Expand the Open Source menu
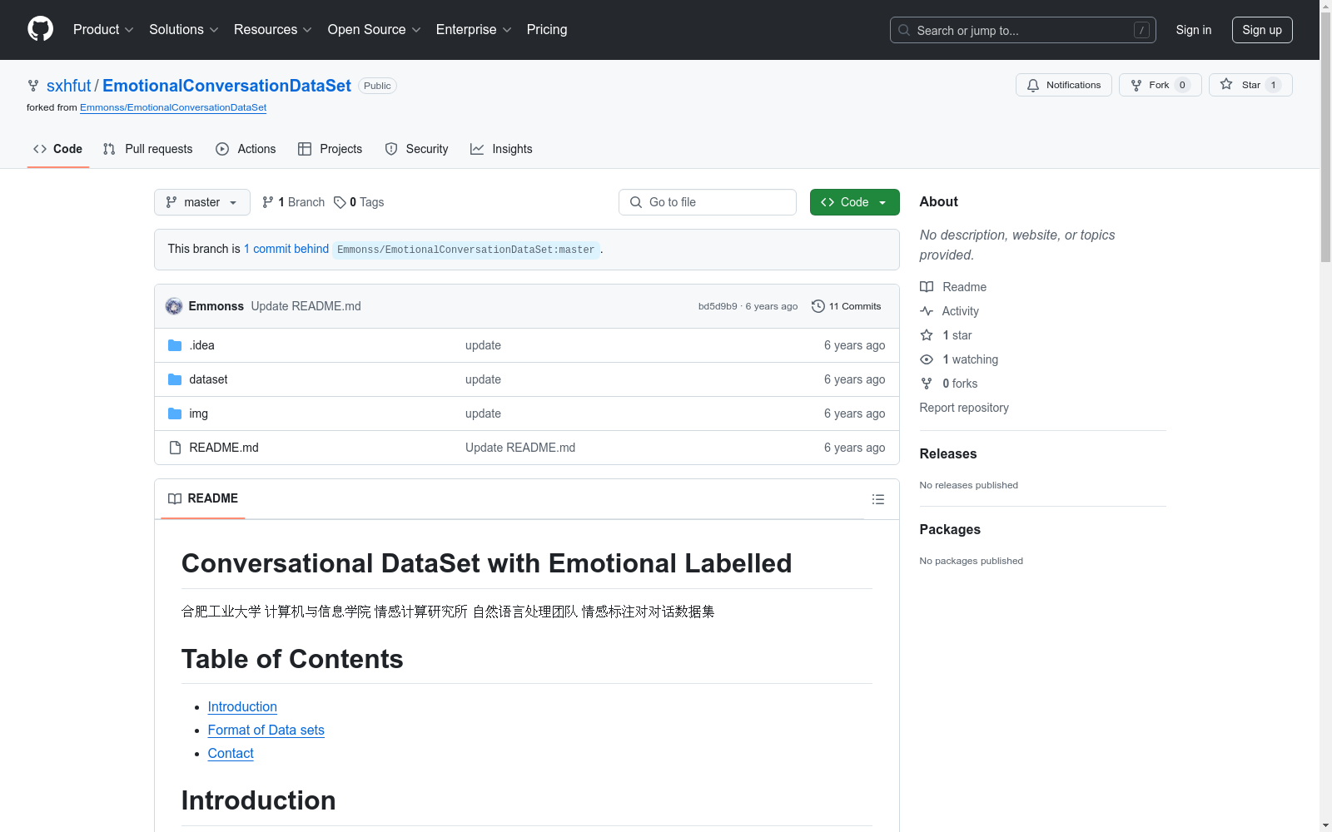The width and height of the screenshot is (1332, 832). click(375, 29)
